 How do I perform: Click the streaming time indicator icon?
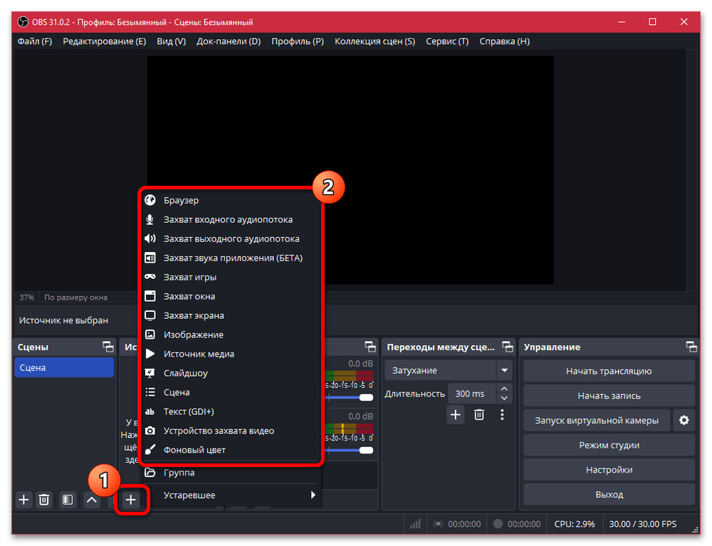pyautogui.click(x=438, y=524)
